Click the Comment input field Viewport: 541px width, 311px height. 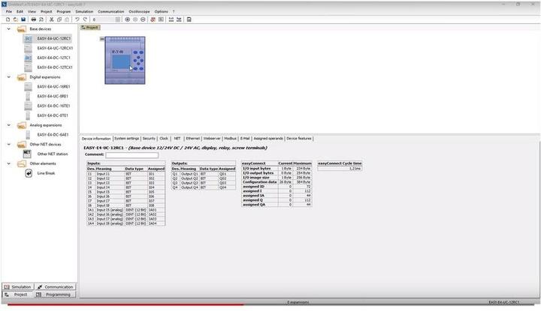(x=131, y=155)
